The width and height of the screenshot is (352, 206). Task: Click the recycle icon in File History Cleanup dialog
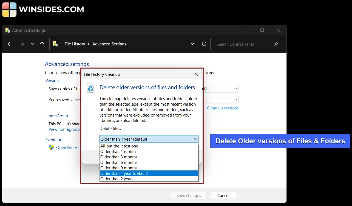tap(90, 88)
